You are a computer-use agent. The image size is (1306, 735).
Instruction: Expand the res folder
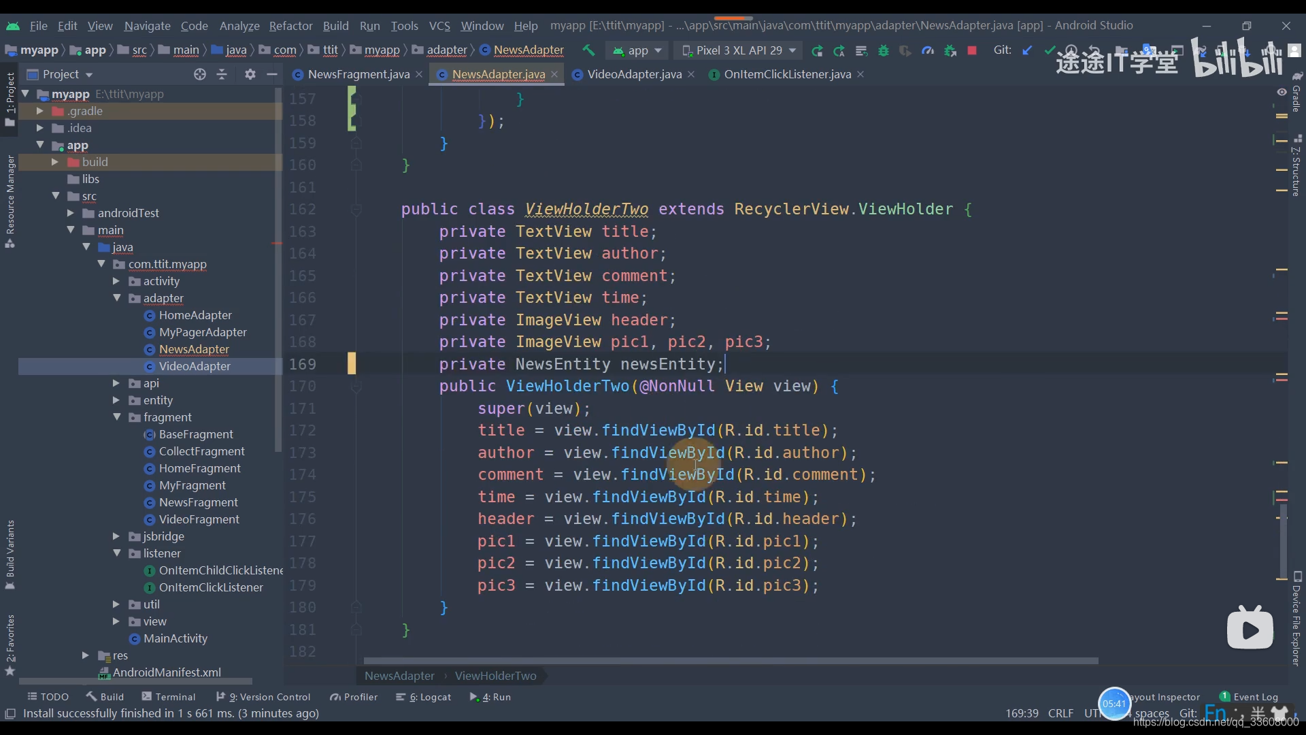pos(86,655)
